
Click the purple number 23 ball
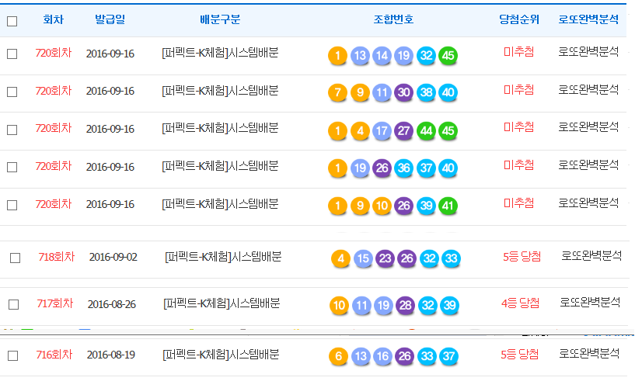(385, 258)
